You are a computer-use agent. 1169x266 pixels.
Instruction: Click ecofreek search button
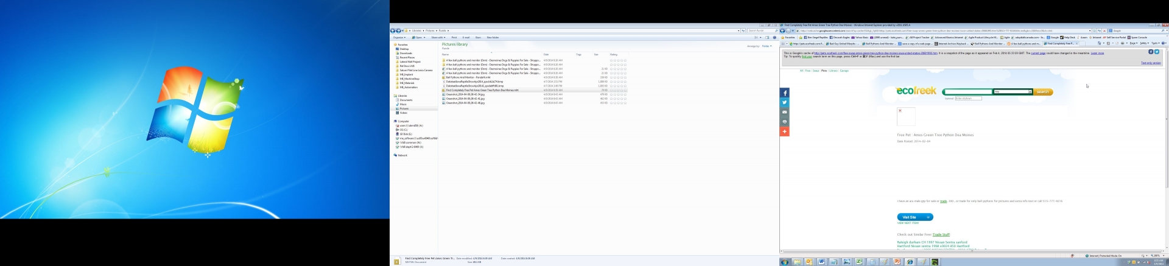pyautogui.click(x=1043, y=92)
